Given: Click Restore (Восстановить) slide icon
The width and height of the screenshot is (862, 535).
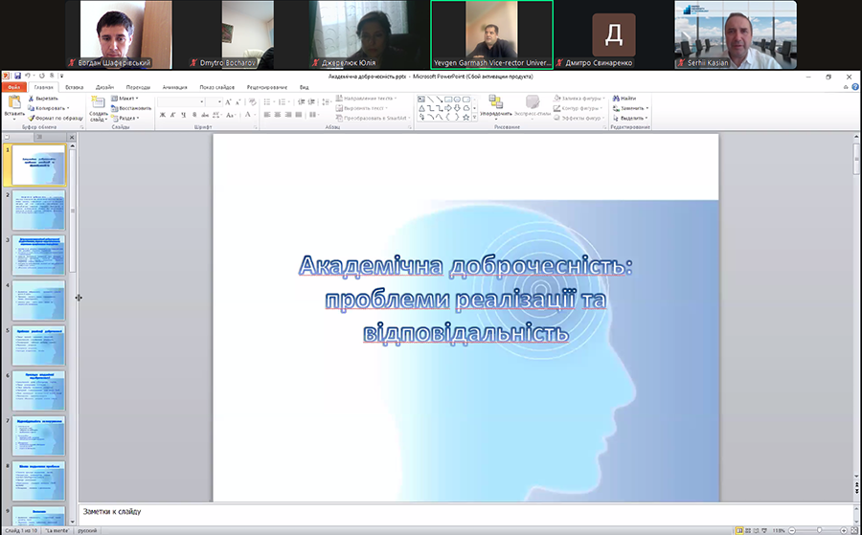Looking at the screenshot, I should [115, 108].
